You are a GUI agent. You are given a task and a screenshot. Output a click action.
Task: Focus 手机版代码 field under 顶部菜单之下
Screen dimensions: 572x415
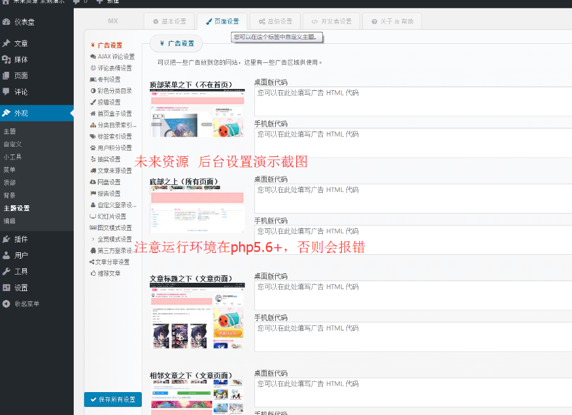click(413, 143)
